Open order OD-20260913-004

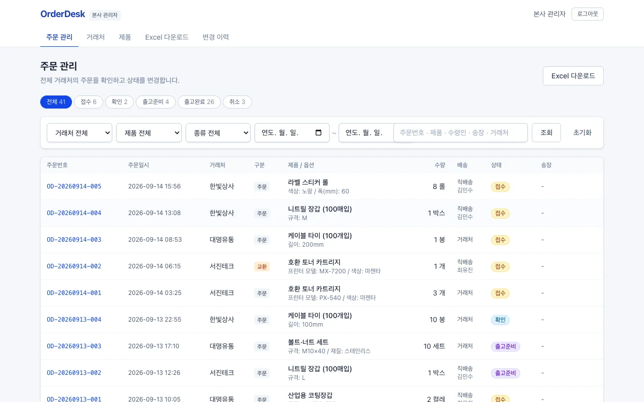point(74,320)
